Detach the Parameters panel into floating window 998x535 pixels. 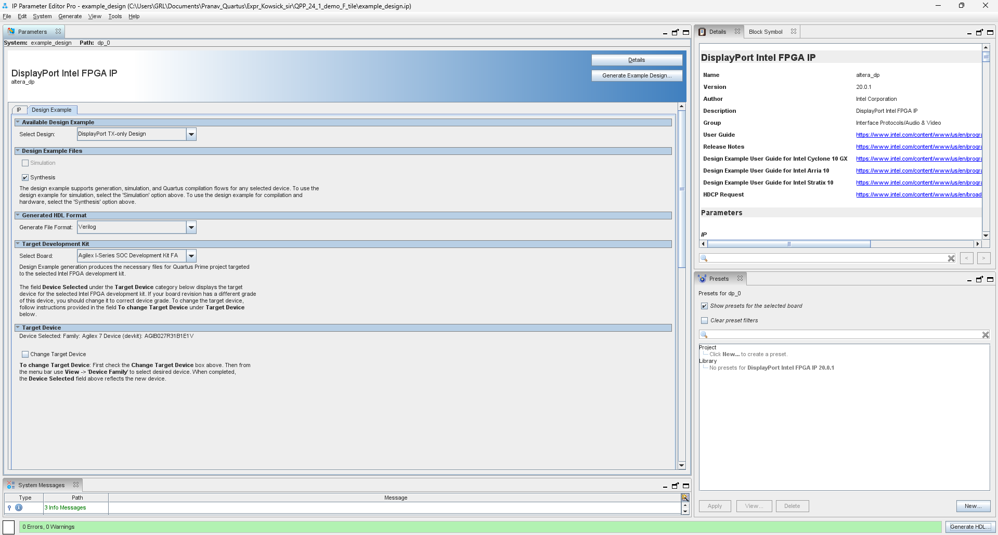pyautogui.click(x=675, y=32)
